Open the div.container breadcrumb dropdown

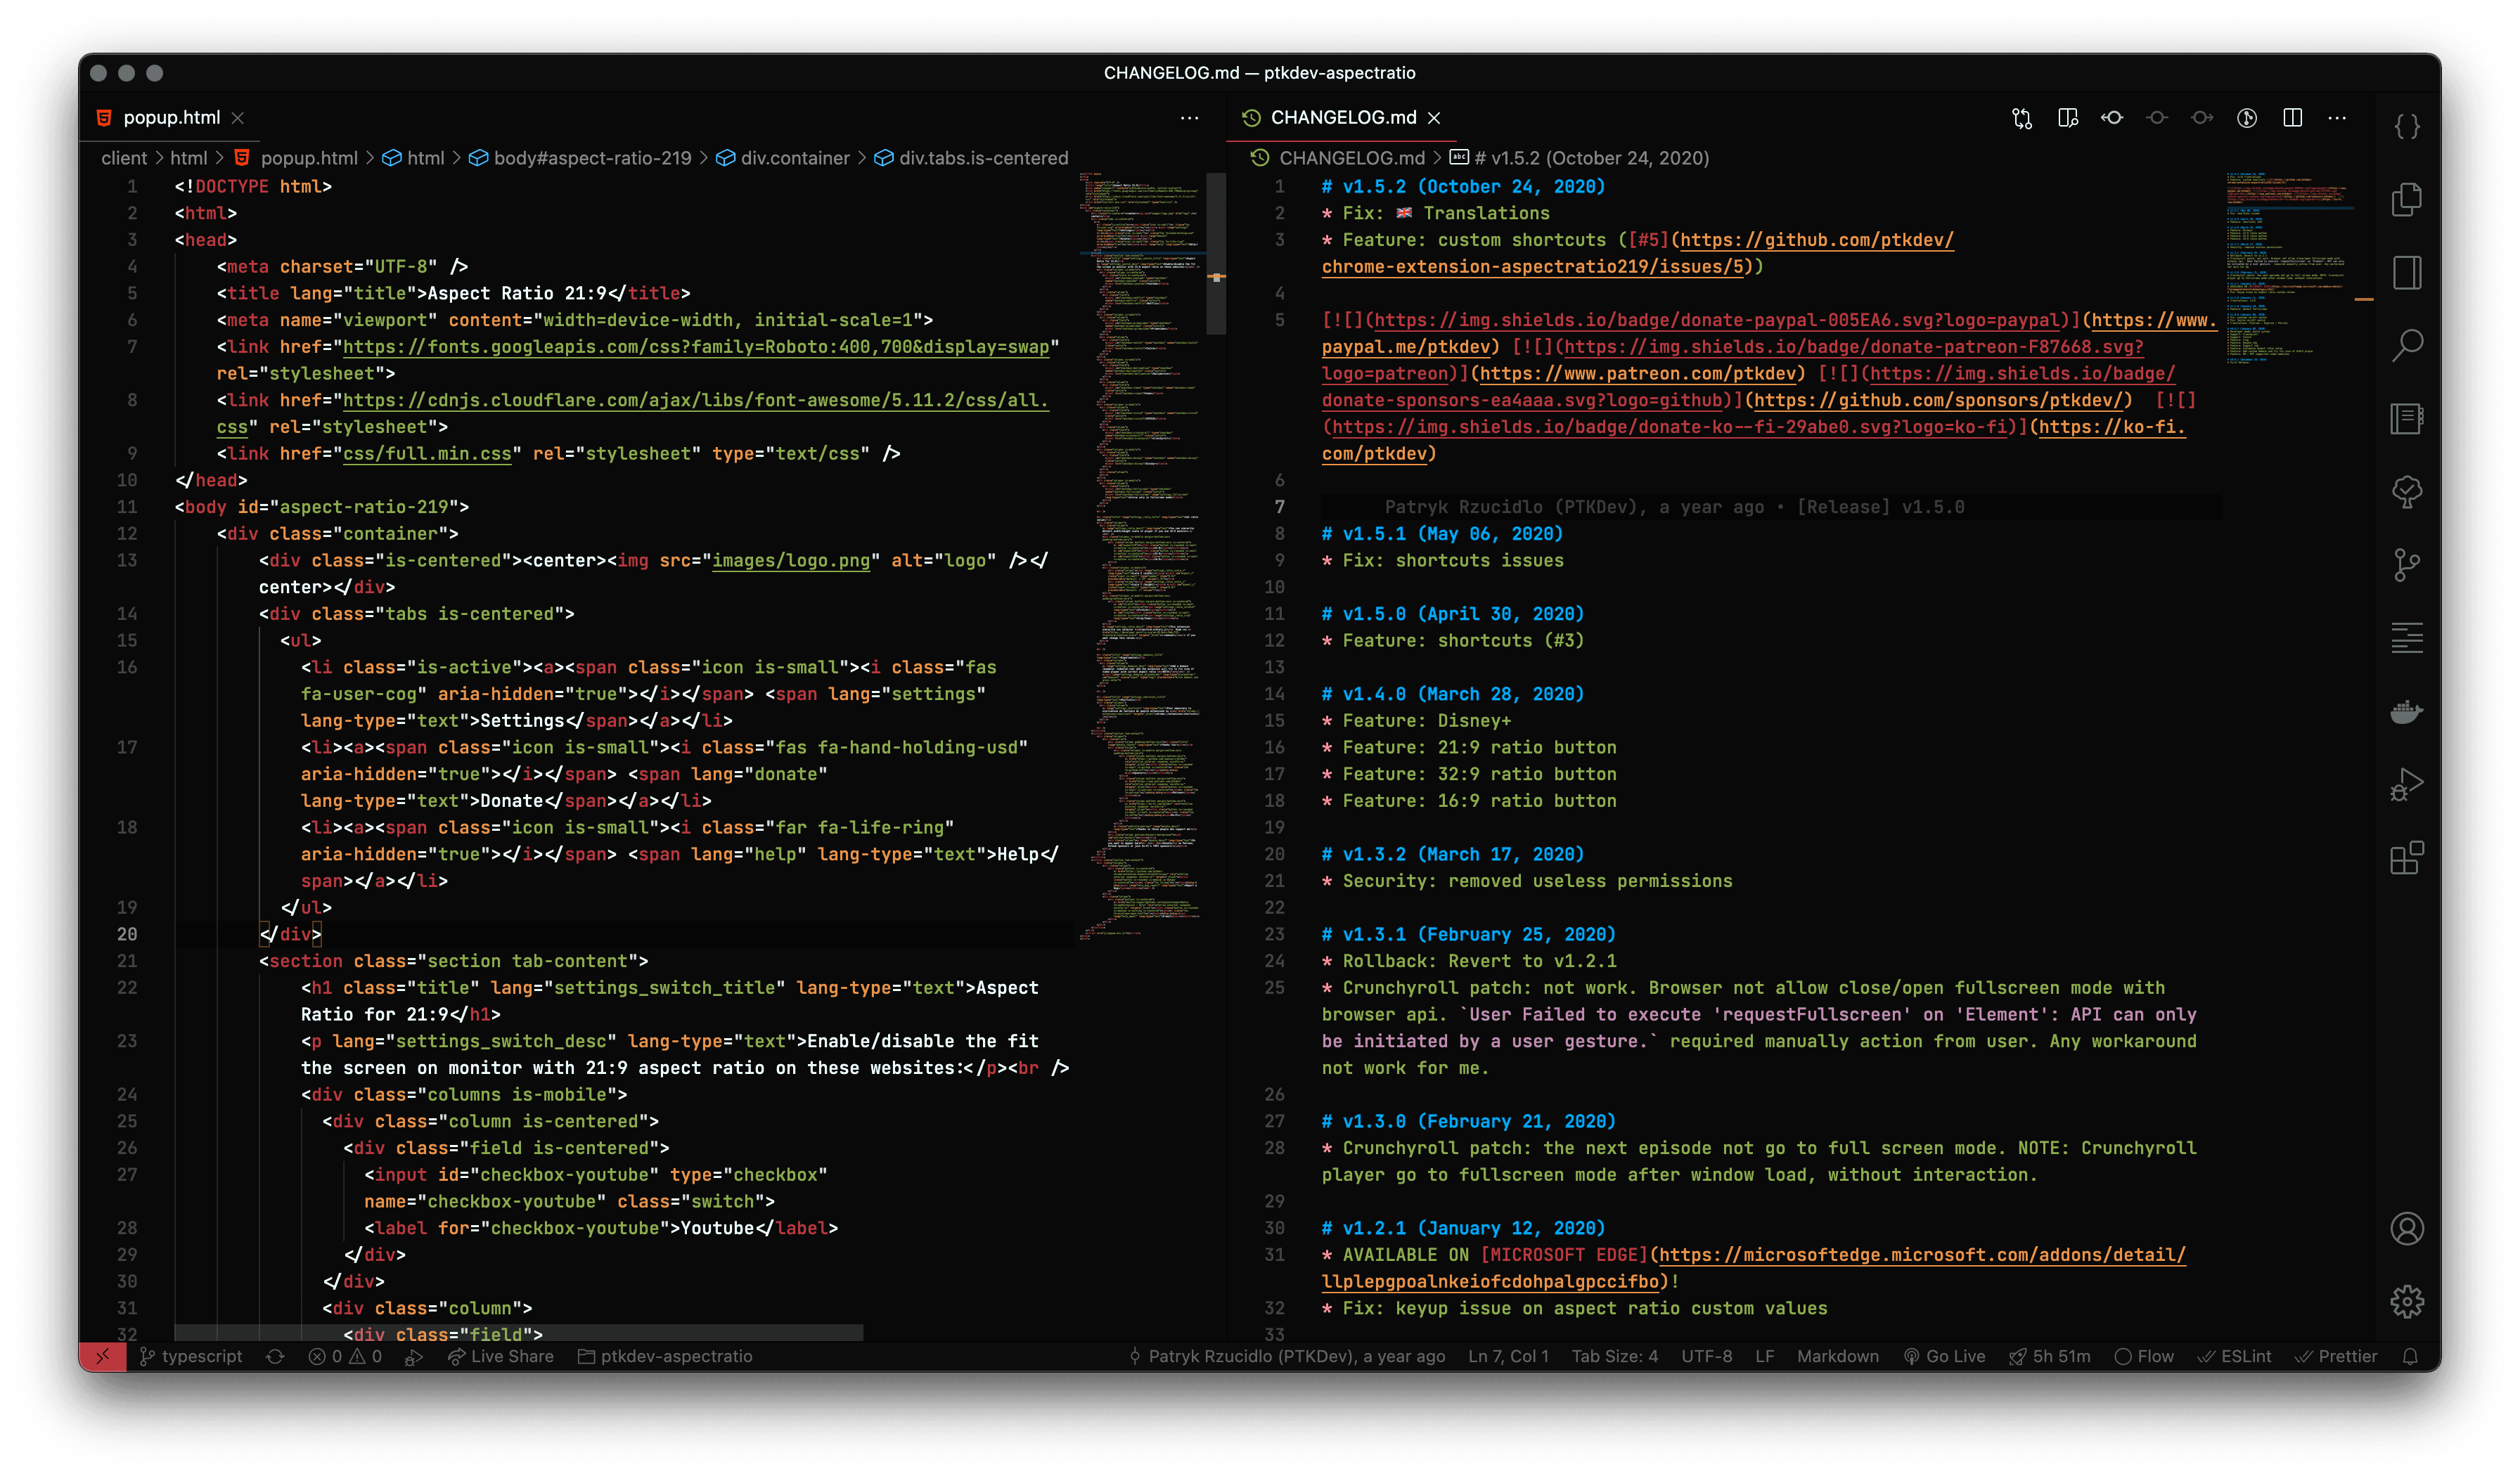point(795,158)
